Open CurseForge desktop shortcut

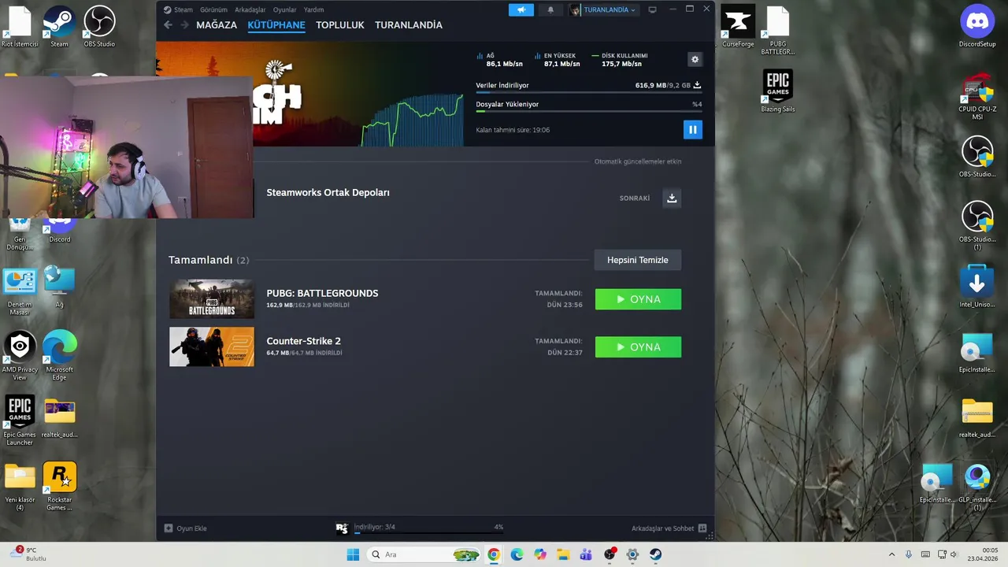coord(738,27)
